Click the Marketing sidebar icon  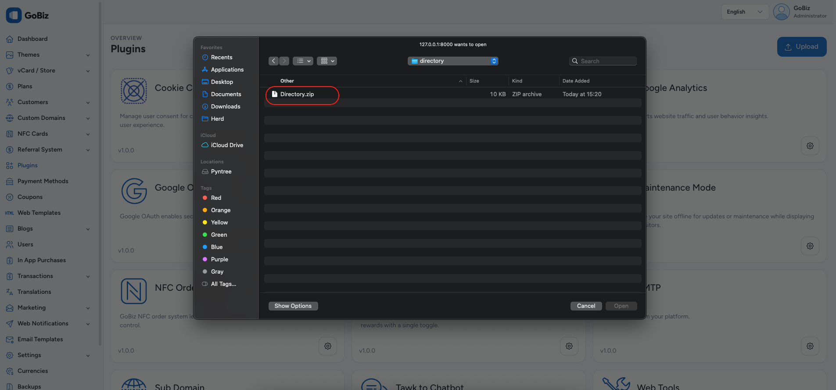click(10, 308)
